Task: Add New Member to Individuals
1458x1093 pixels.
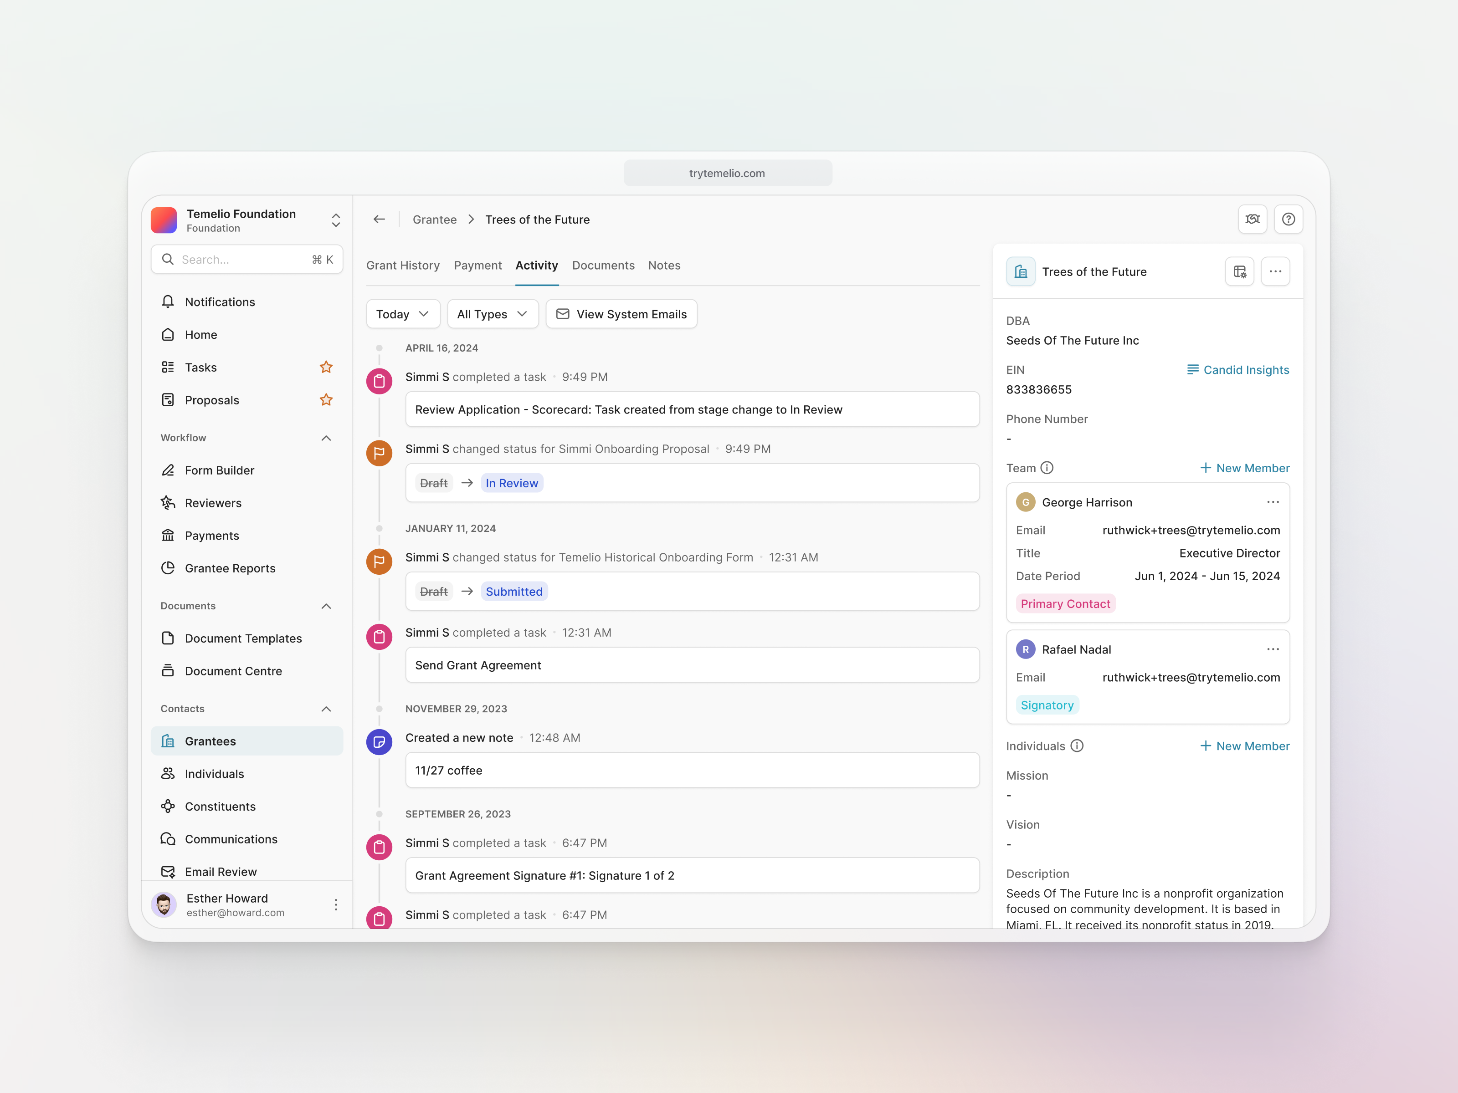Action: point(1244,746)
